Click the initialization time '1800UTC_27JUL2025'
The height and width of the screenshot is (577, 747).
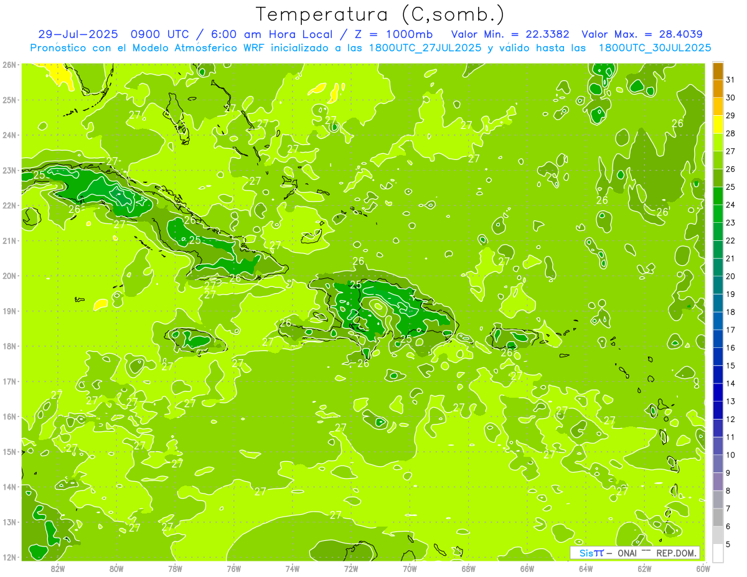[427, 48]
